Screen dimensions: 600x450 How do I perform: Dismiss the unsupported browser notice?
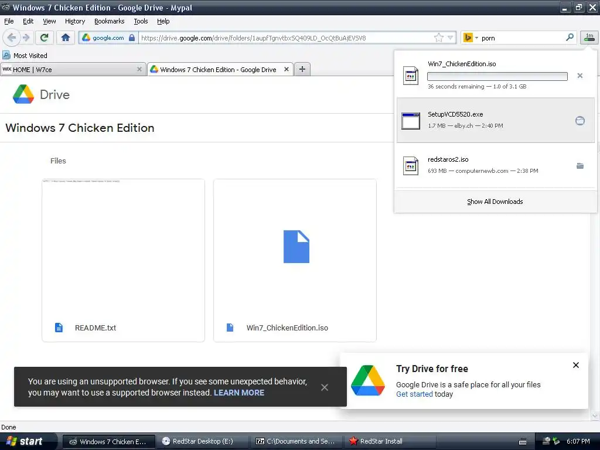point(325,387)
